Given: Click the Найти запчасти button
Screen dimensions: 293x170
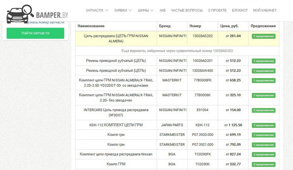Looking at the screenshot, I should 35,33.
